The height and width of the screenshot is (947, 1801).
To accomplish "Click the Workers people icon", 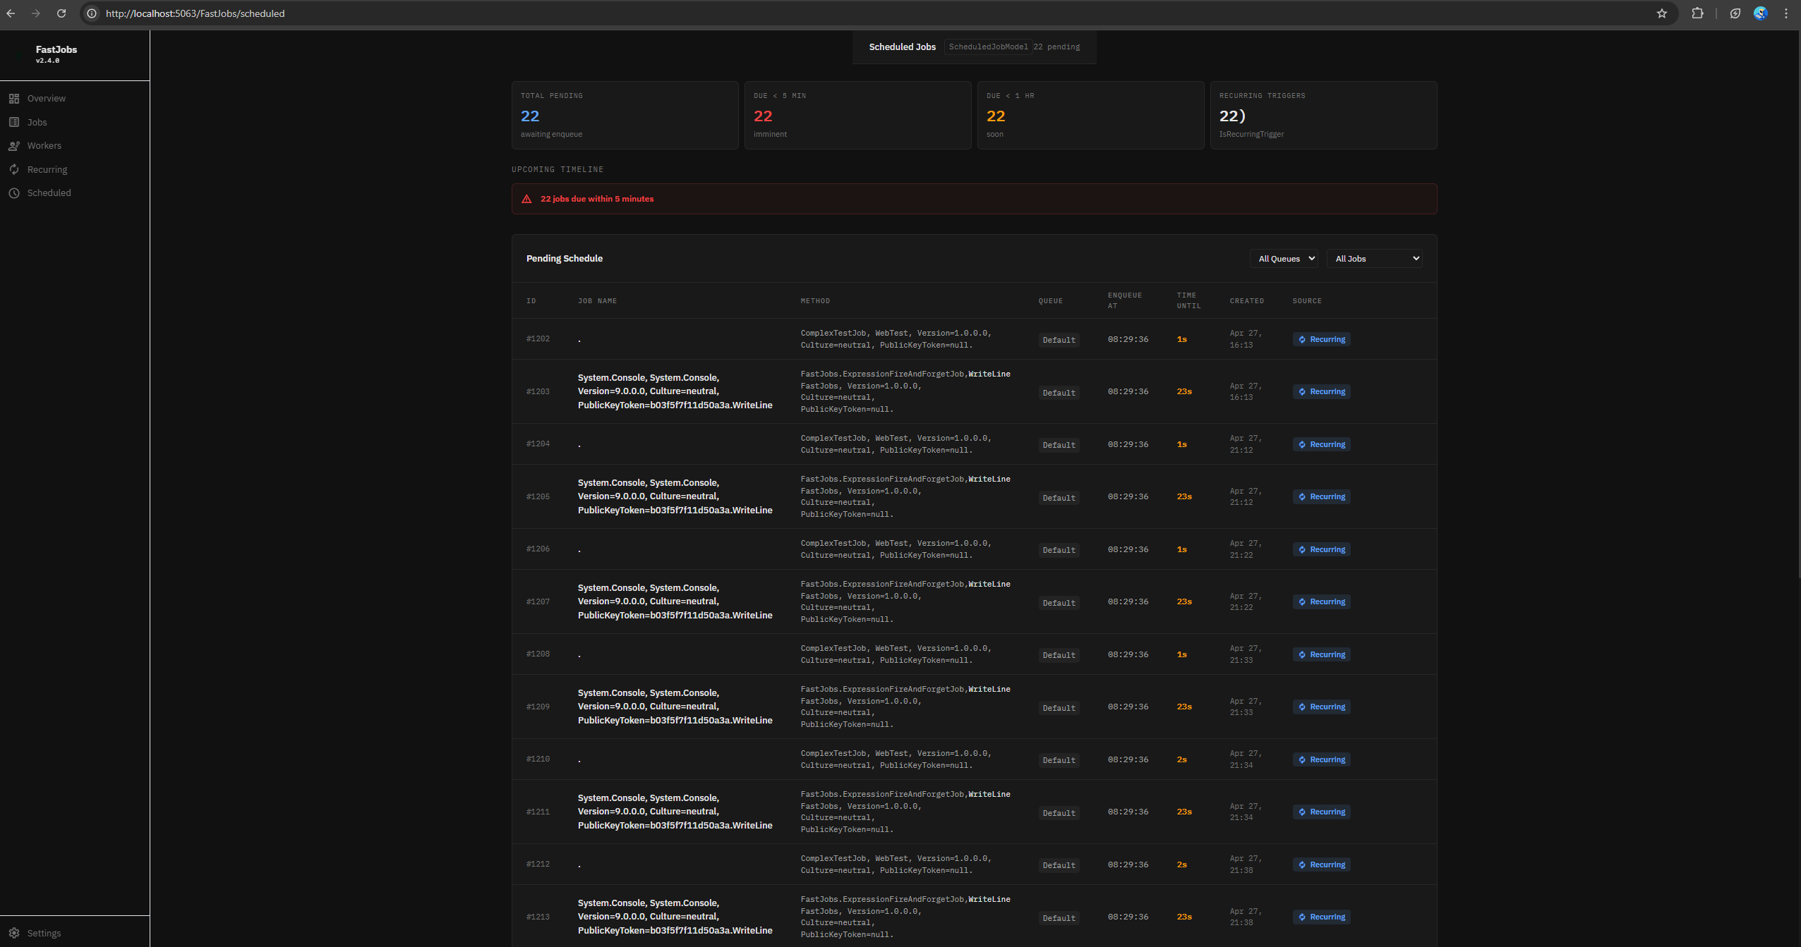I will tap(14, 146).
